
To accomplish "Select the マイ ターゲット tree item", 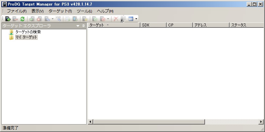I will pos(26,37).
